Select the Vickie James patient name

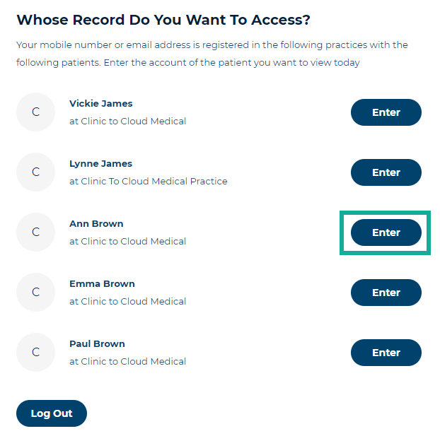(x=100, y=104)
